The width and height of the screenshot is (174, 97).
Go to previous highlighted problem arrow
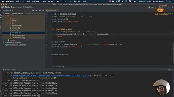tap(170, 14)
